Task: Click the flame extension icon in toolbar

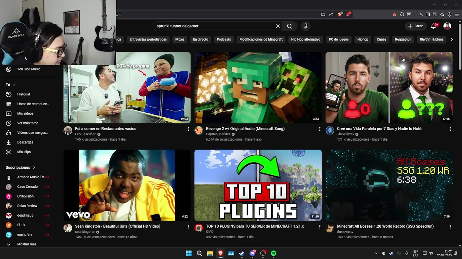Action: click(395, 14)
